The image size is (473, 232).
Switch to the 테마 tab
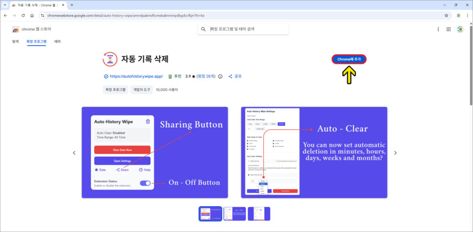coord(57,42)
